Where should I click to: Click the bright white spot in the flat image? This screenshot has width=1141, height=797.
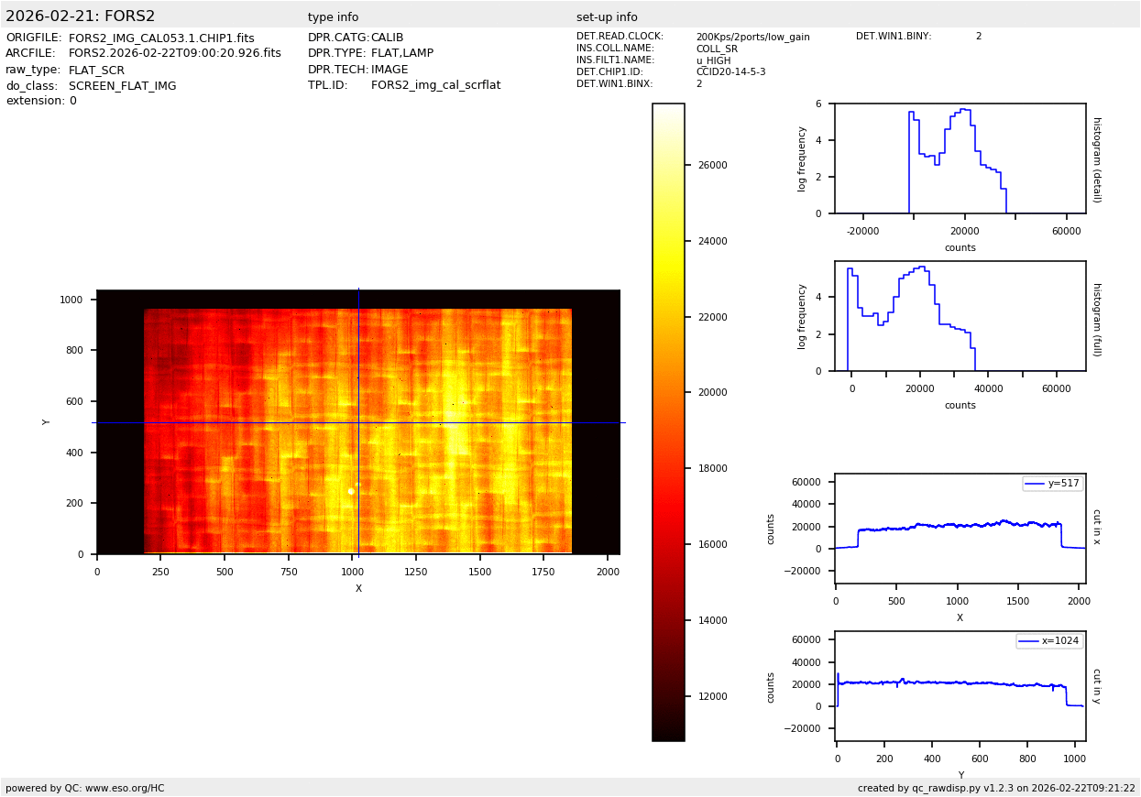351,491
